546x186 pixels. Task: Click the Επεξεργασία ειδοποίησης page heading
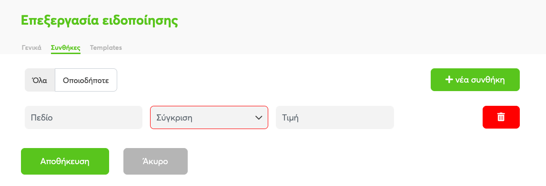tap(100, 20)
